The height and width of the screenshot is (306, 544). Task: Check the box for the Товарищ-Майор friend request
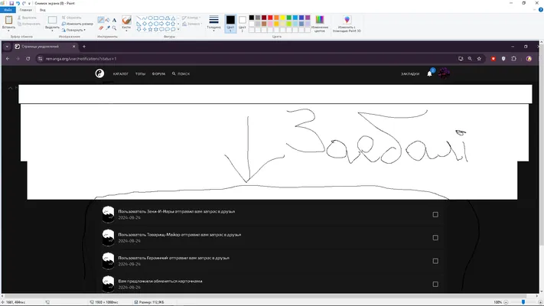coord(435,238)
